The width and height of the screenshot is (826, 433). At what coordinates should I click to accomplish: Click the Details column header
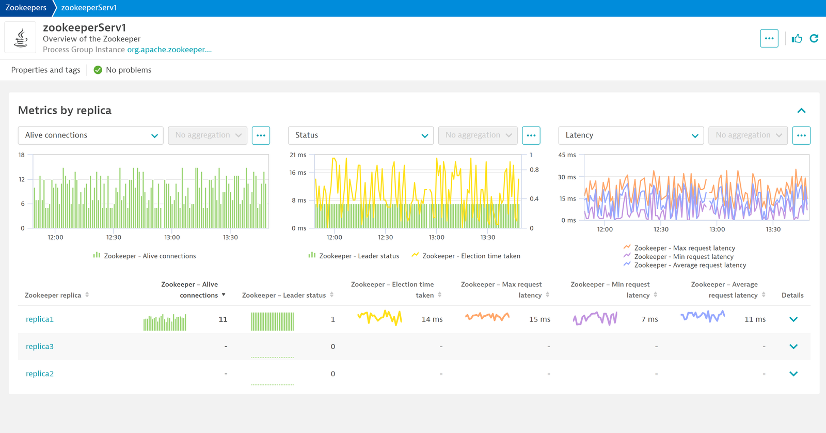tap(792, 295)
